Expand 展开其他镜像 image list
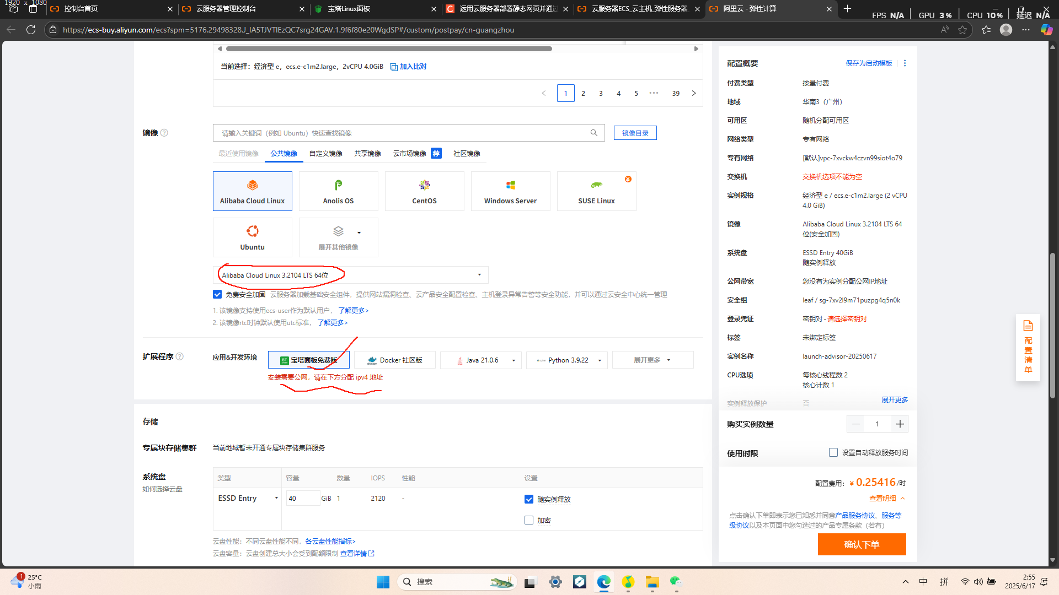 (339, 237)
